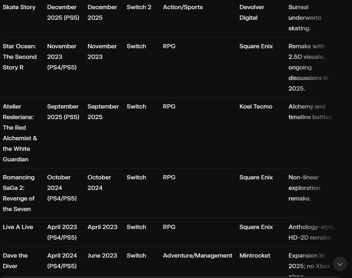Select the Star Ocean: The Second Story R cell

coord(20,57)
